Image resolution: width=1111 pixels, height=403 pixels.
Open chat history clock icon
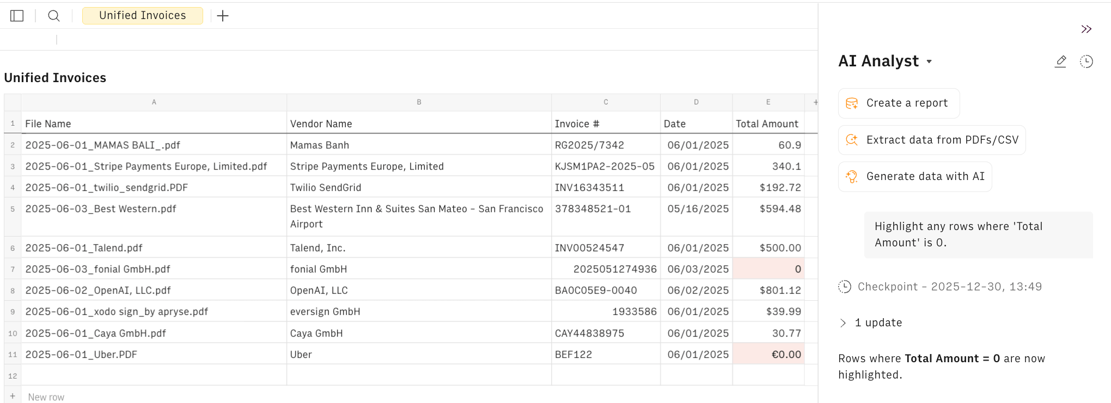point(1086,61)
